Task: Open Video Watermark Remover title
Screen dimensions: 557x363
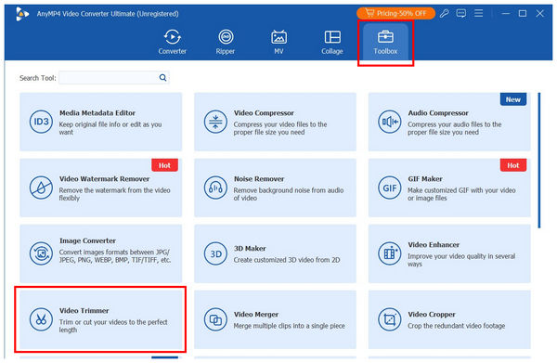Action: point(104,178)
